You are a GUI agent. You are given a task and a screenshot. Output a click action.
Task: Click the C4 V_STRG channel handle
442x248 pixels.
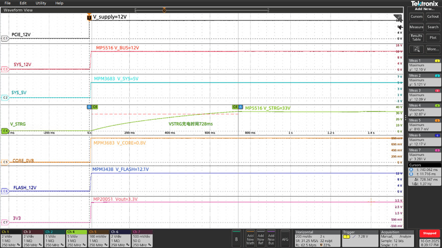pos(5,131)
